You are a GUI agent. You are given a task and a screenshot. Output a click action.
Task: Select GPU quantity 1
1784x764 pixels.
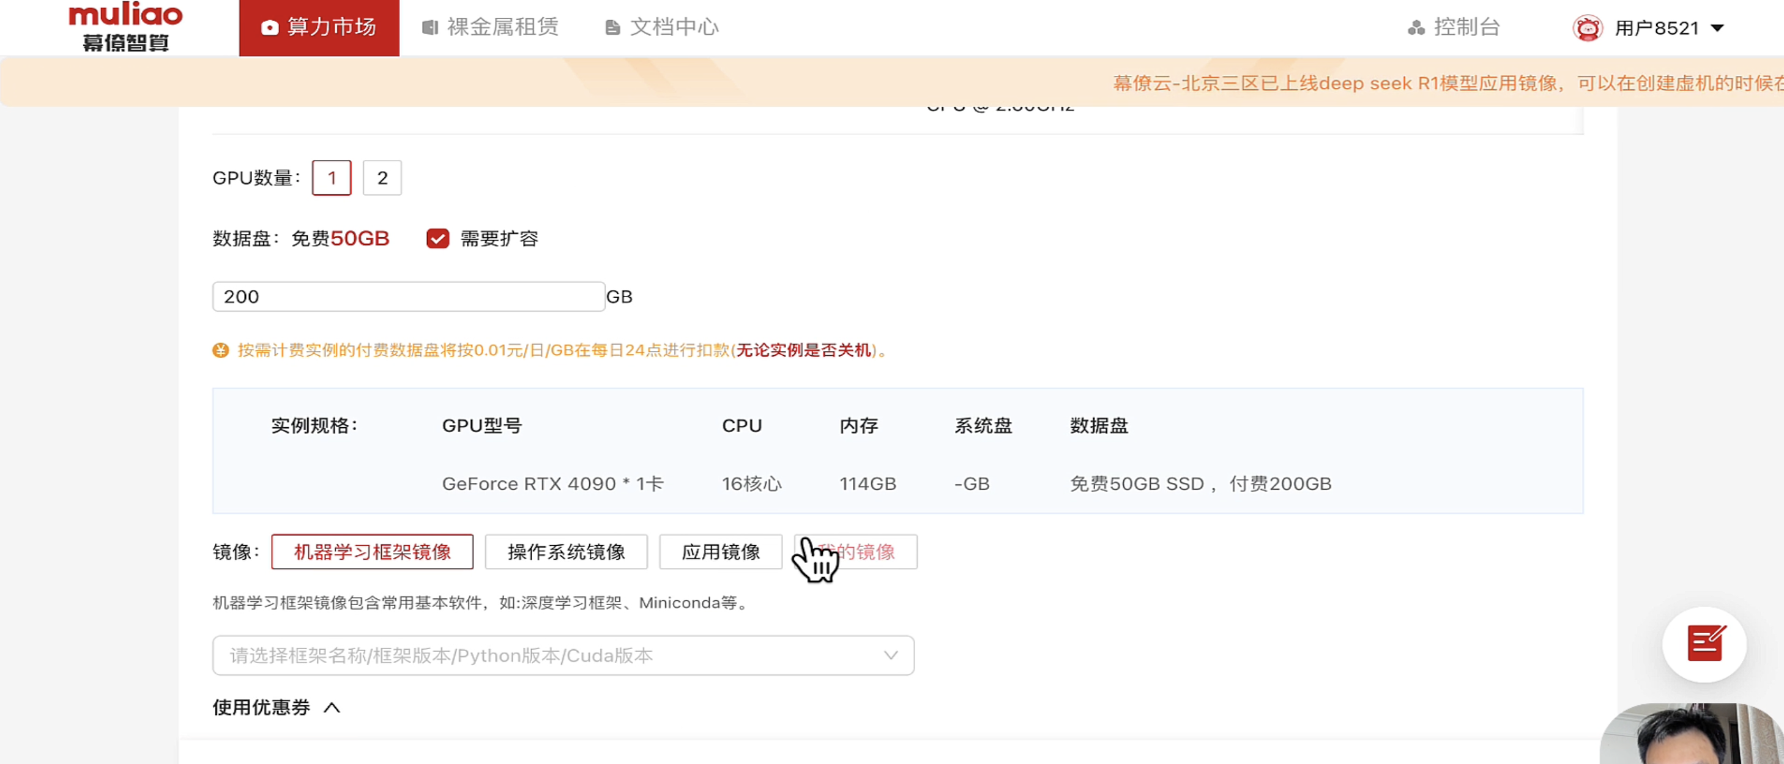pyautogui.click(x=332, y=178)
